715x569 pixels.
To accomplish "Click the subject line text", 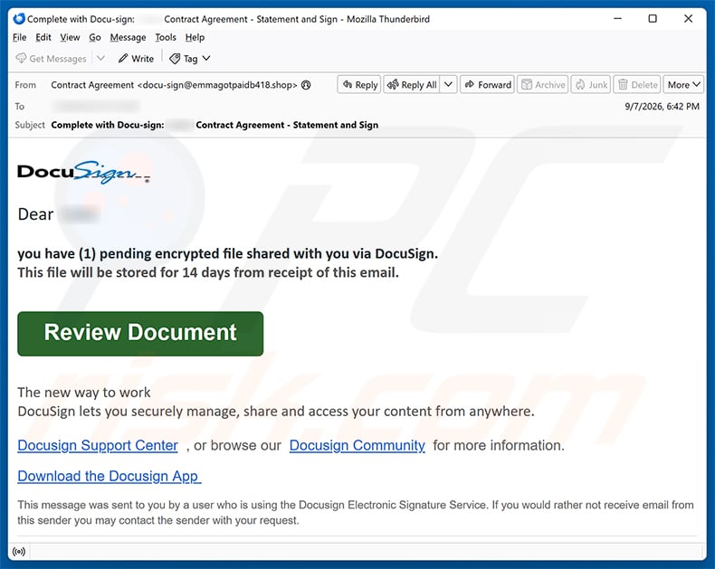I will [x=214, y=125].
